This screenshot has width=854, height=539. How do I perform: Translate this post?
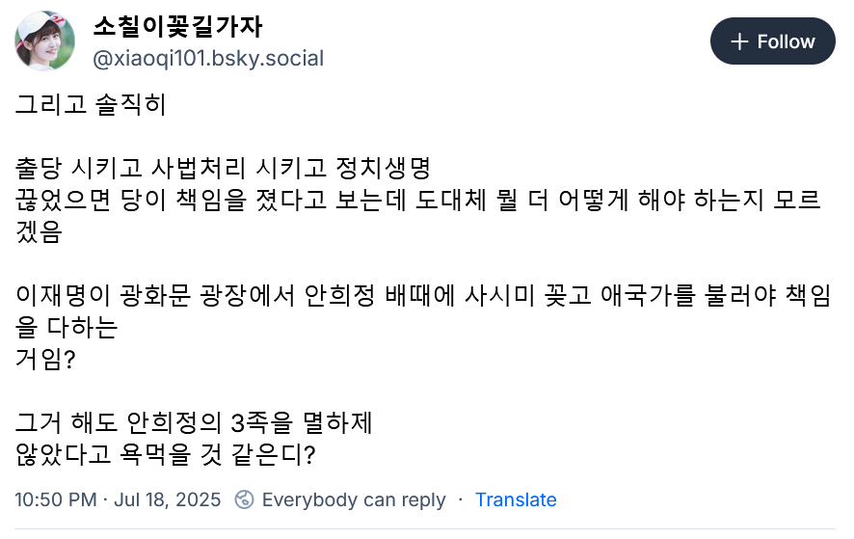516,499
